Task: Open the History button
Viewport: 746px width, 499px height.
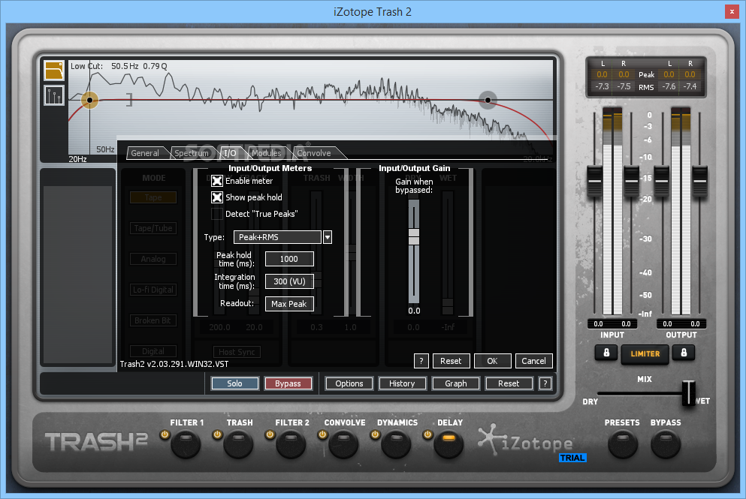Action: tap(402, 383)
